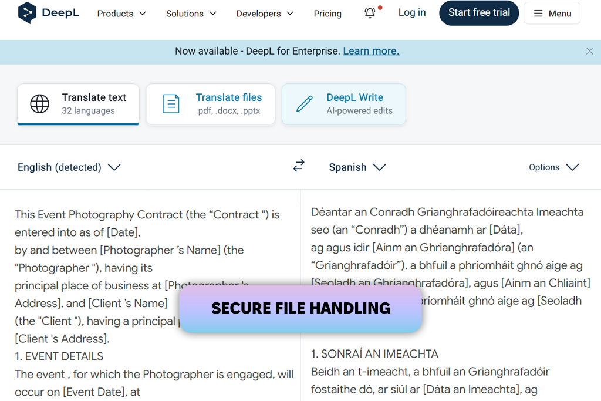This screenshot has width=601, height=401.
Task: Select the Translate text tab
Action: pos(78,105)
